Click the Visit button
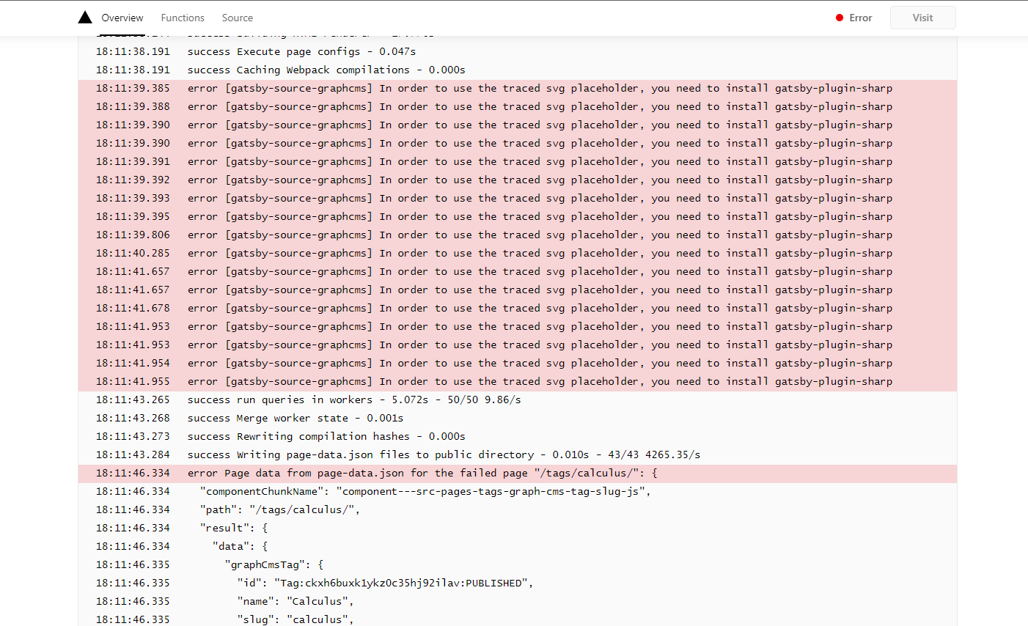This screenshot has width=1028, height=626. coord(922,18)
